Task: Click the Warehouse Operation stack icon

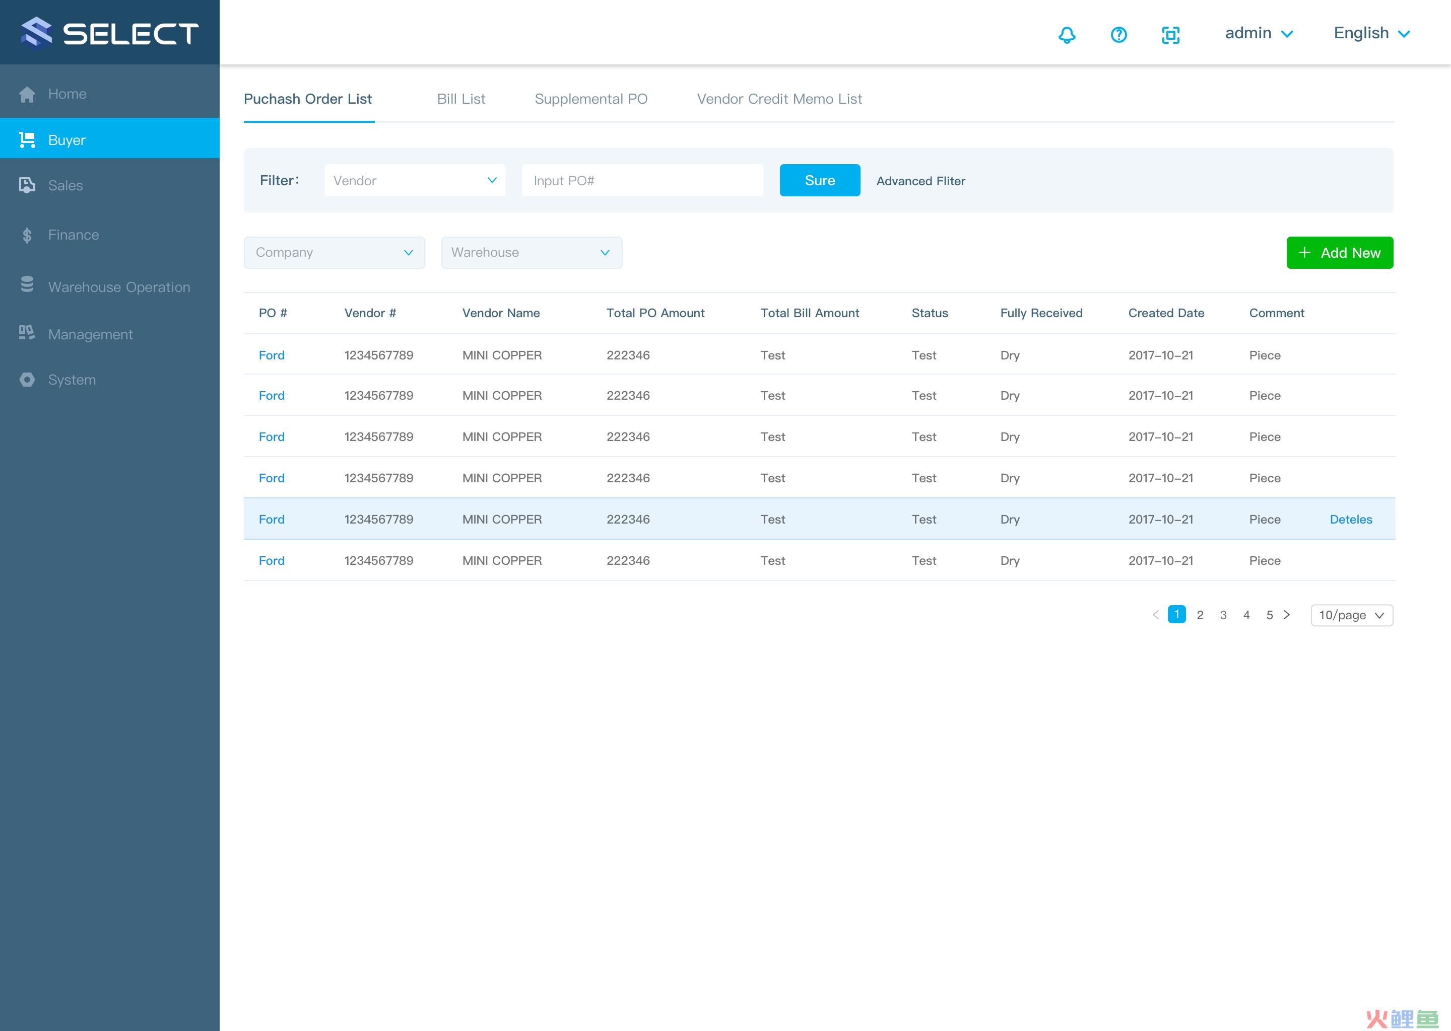Action: [x=27, y=284]
